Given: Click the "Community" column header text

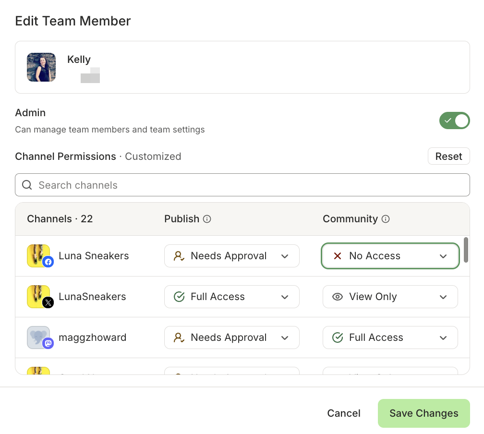Looking at the screenshot, I should [x=350, y=219].
